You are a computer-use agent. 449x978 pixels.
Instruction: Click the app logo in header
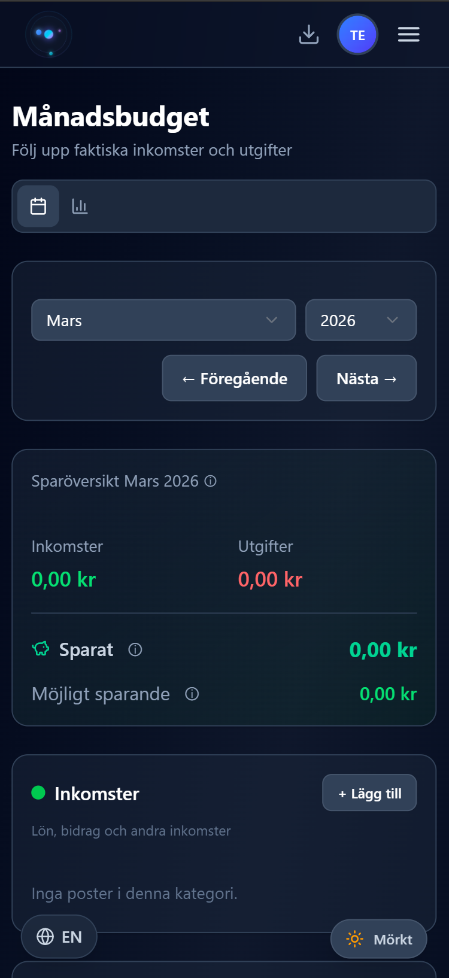click(48, 35)
